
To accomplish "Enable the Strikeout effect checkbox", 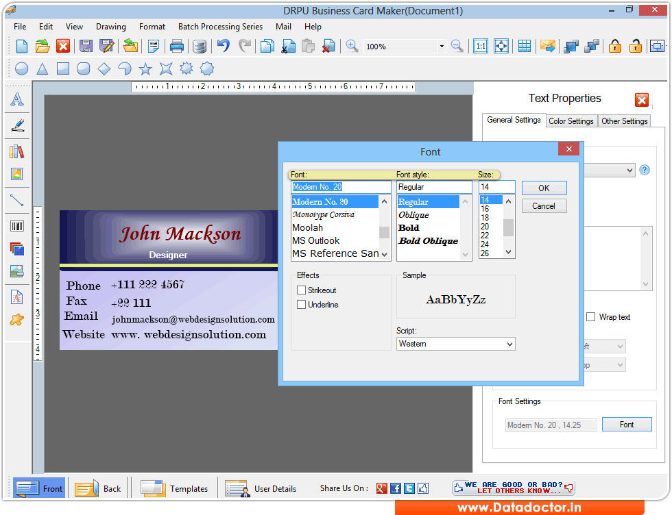I will coord(301,290).
